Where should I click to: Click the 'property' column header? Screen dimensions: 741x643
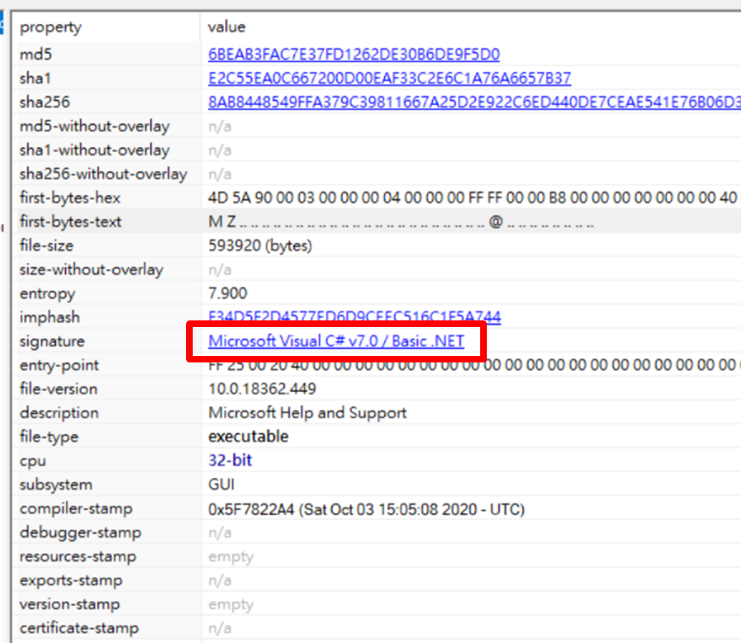point(51,28)
